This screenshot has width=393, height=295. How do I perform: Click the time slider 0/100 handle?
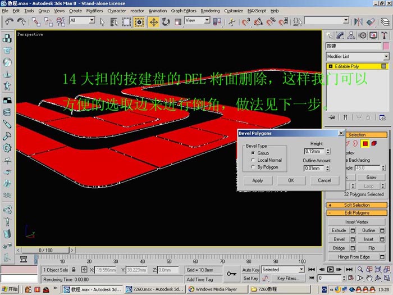pyautogui.click(x=45, y=250)
